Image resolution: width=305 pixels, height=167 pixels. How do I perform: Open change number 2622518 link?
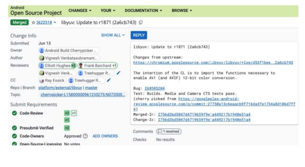(44, 22)
